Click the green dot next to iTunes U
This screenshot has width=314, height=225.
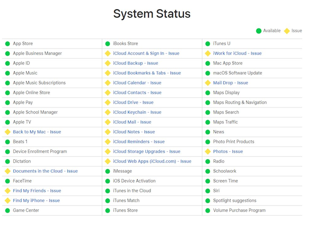[x=208, y=44]
